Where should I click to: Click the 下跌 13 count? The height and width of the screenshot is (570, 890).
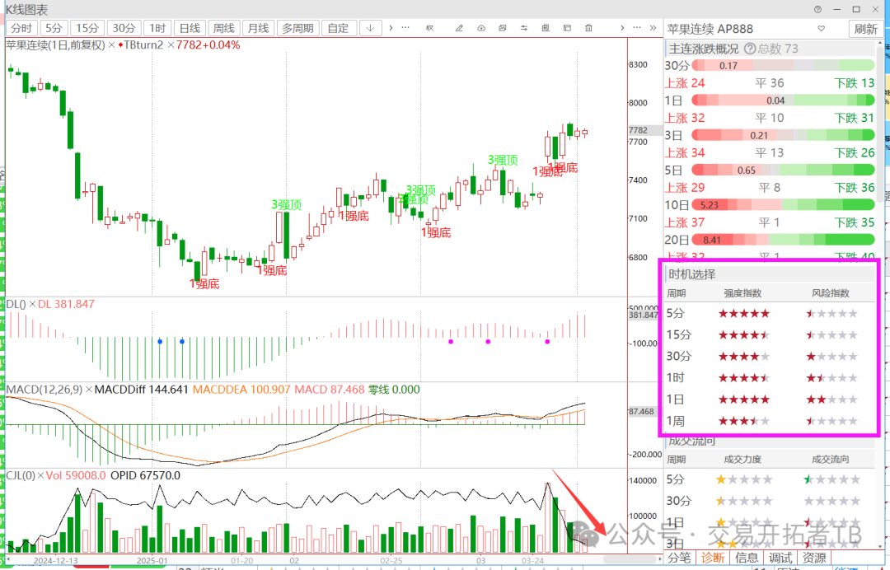pyautogui.click(x=855, y=83)
